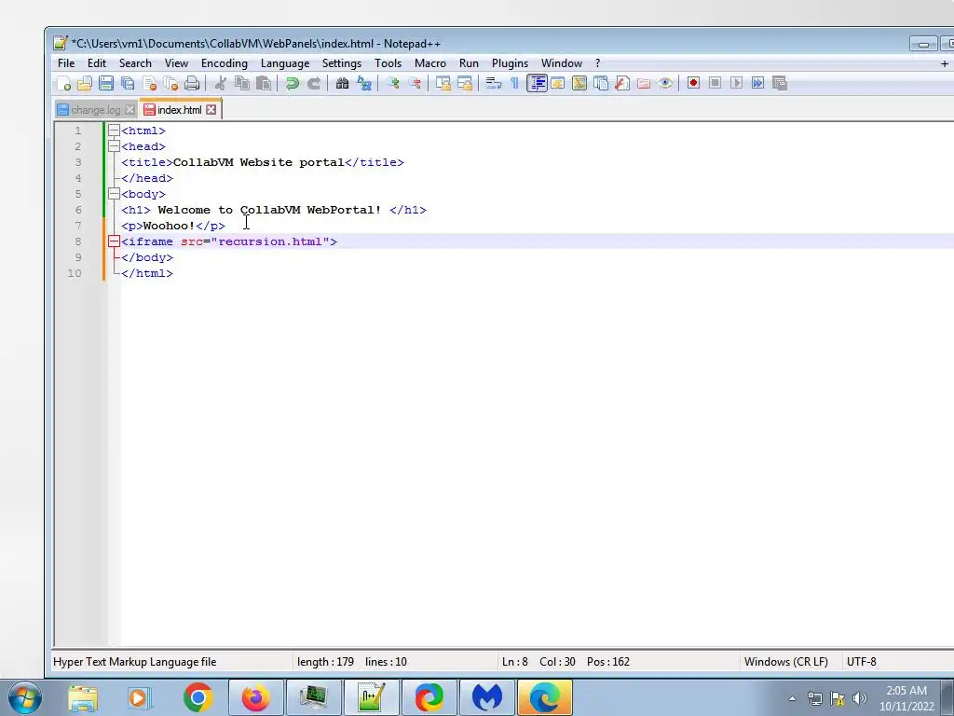Open the Edit menu

point(97,63)
